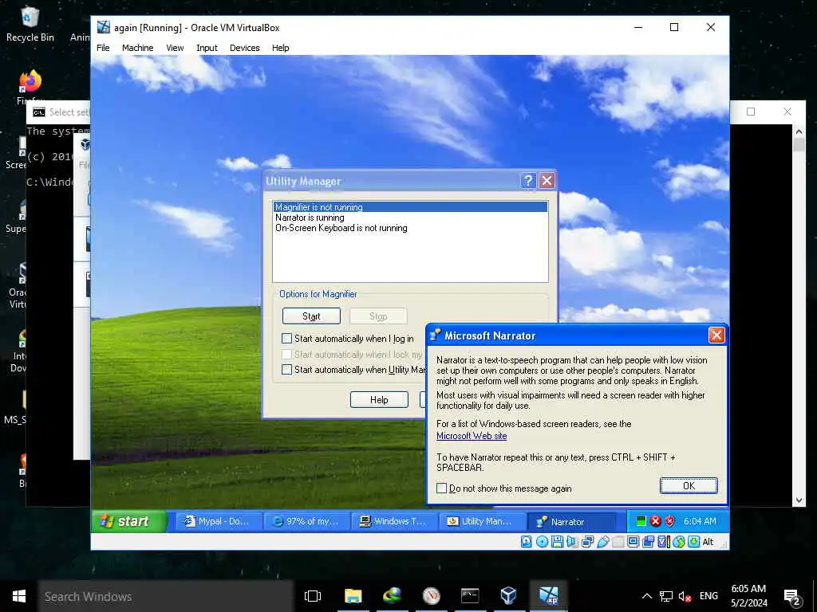Click the optical disk indicator icon
817x612 pixels.
coord(542,542)
